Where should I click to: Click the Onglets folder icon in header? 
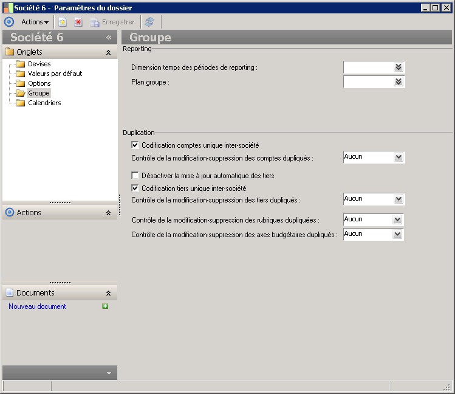coord(10,52)
